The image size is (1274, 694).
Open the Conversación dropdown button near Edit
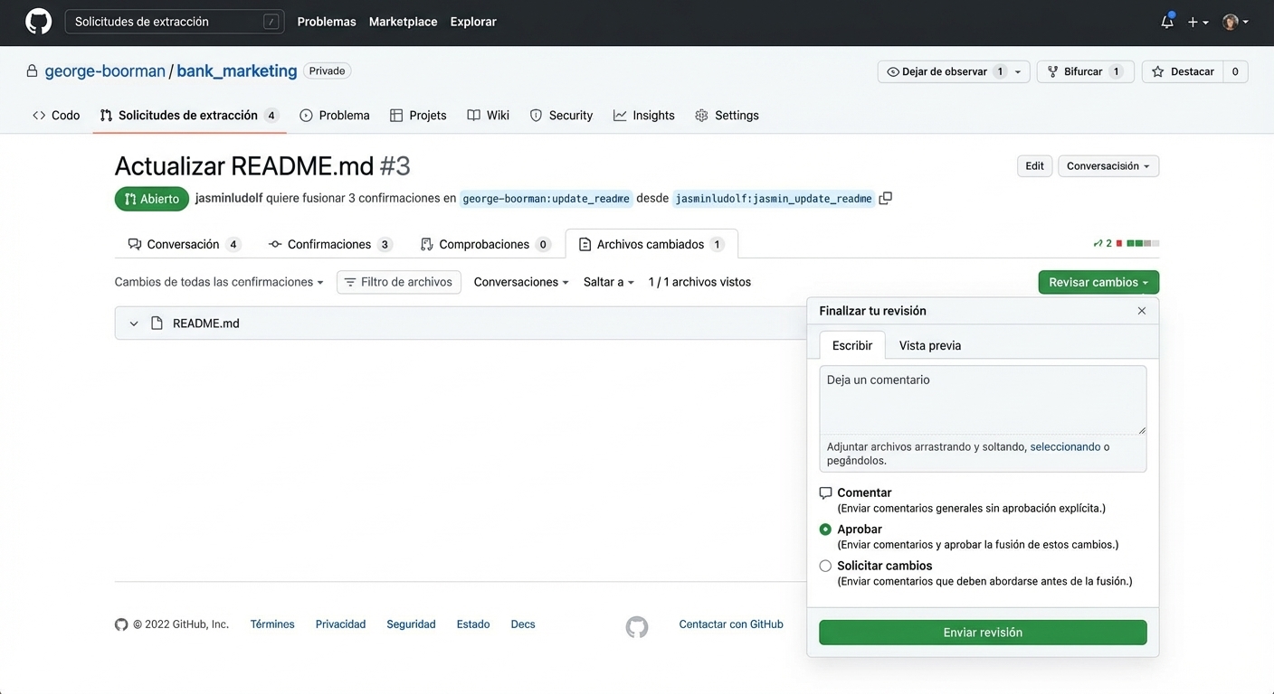(1108, 166)
